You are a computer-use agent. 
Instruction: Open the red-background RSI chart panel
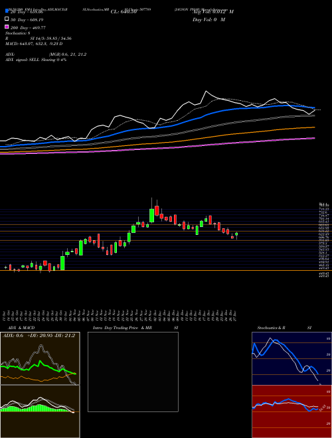(291, 411)
